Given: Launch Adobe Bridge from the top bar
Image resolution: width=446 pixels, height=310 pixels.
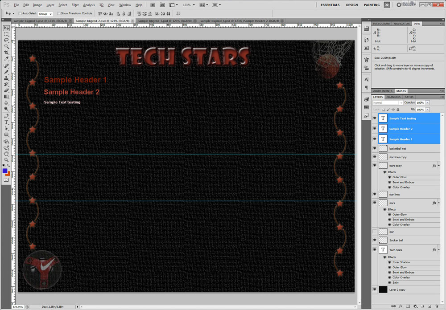Looking at the screenshot, I should click(x=153, y=5).
